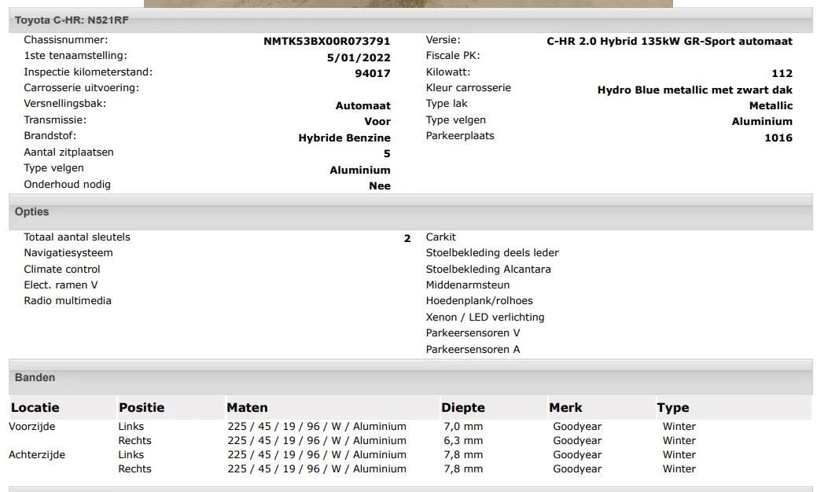Click the Type column header in tire table
The width and height of the screenshot is (828, 492).
(x=672, y=408)
